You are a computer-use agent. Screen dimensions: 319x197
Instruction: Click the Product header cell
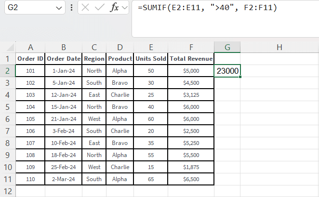coord(120,59)
